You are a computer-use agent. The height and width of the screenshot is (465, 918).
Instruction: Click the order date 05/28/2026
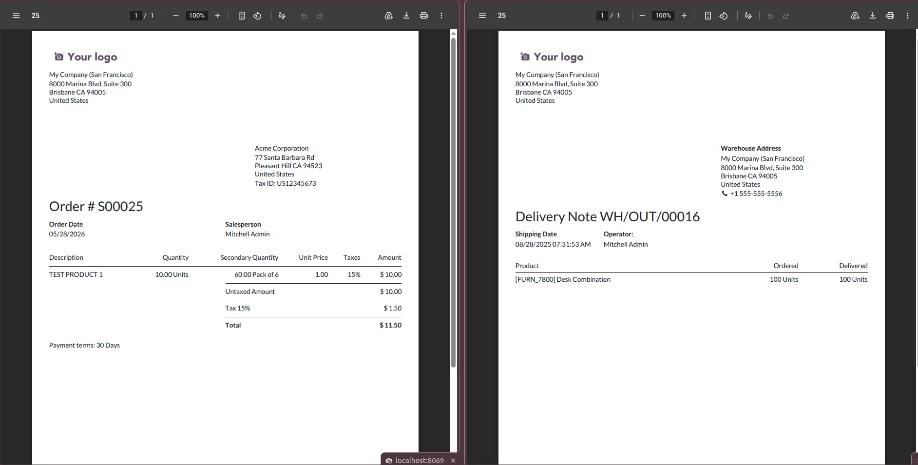tap(67, 234)
